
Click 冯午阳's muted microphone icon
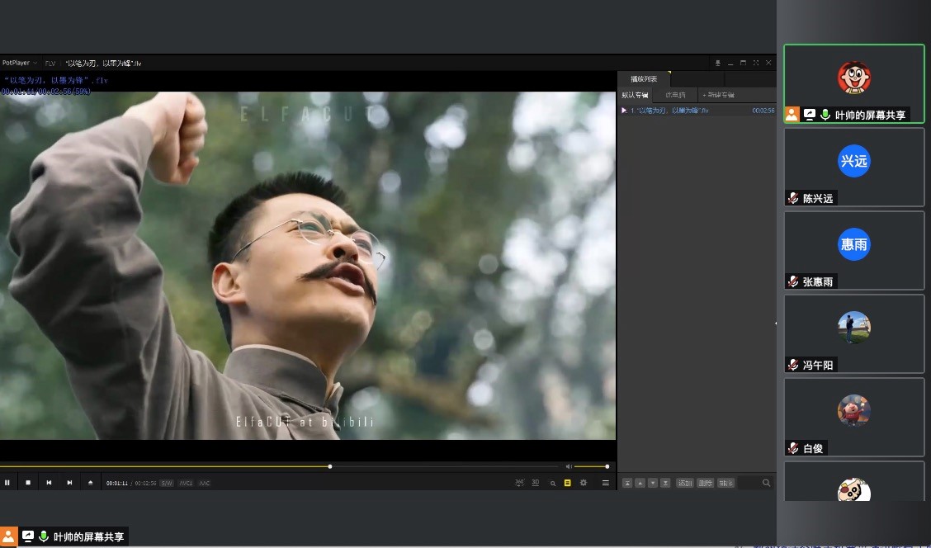(x=792, y=365)
